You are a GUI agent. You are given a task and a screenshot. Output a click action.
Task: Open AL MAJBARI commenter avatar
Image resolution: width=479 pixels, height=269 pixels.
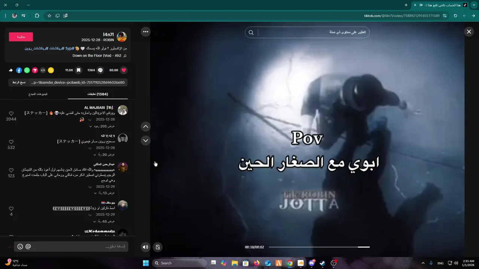tap(123, 110)
